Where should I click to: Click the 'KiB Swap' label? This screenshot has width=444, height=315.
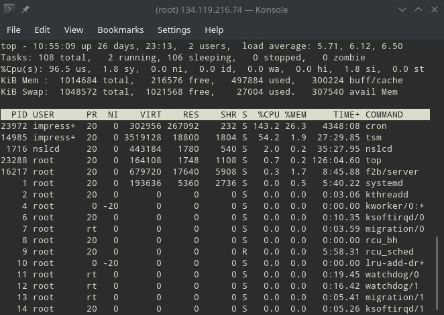[22, 92]
